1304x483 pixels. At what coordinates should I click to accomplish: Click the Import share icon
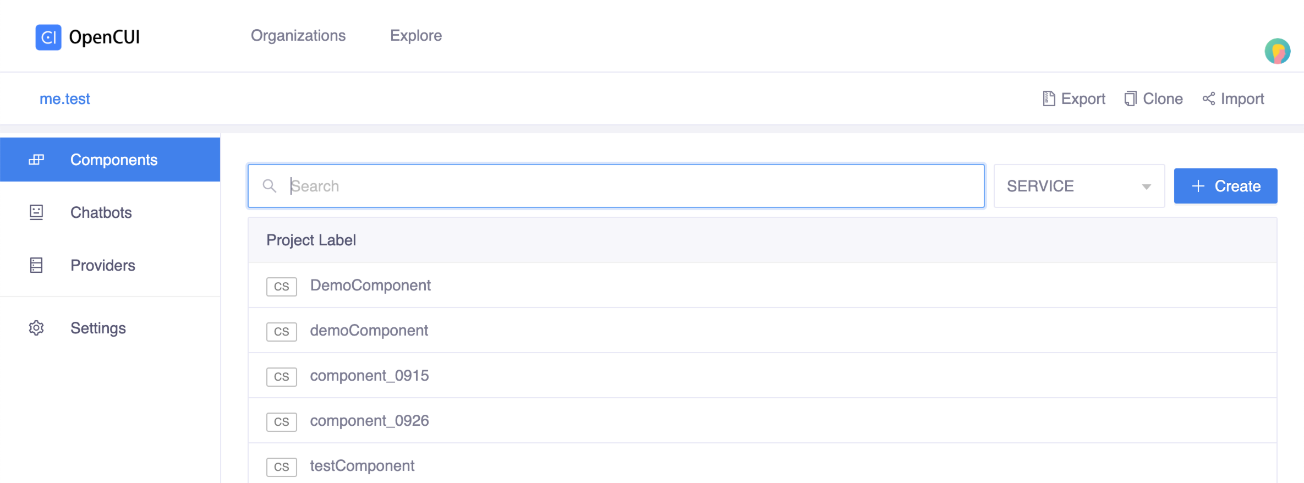1208,98
